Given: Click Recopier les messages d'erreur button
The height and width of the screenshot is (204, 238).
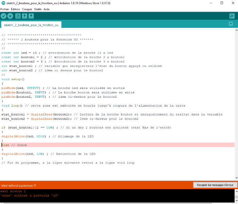Looking at the screenshot, I should point(215,185).
